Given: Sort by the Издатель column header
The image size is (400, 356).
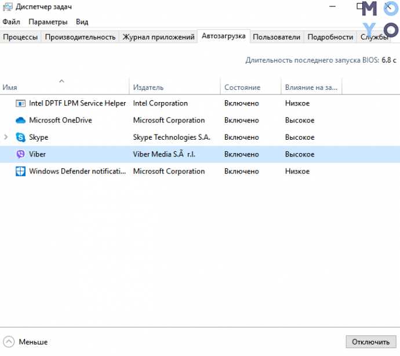Looking at the screenshot, I should click(x=148, y=87).
